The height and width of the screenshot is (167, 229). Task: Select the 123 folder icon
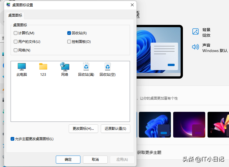point(43,67)
